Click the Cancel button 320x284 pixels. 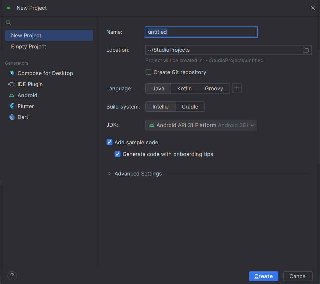(298, 276)
